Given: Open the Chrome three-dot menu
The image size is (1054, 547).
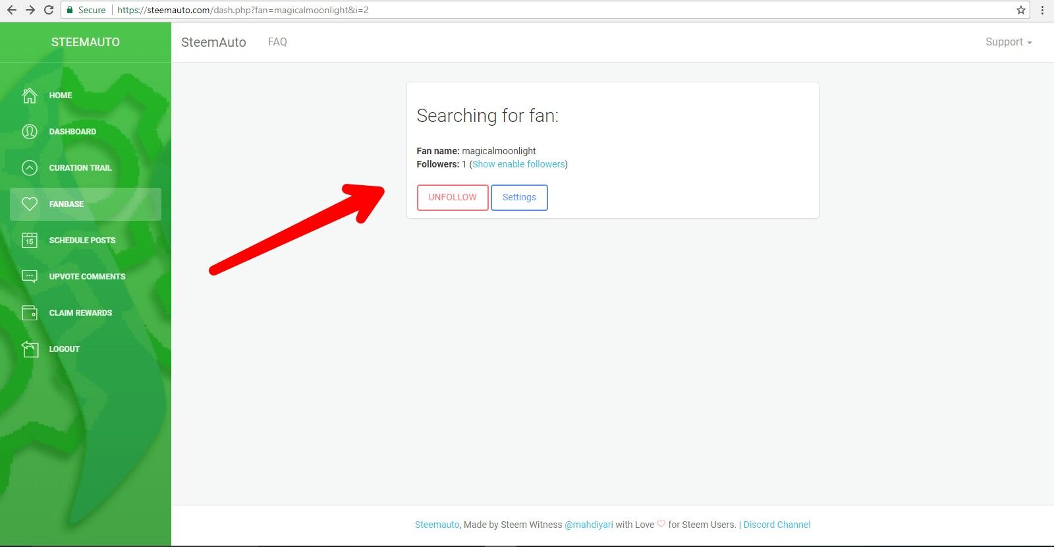Looking at the screenshot, I should pyautogui.click(x=1042, y=10).
